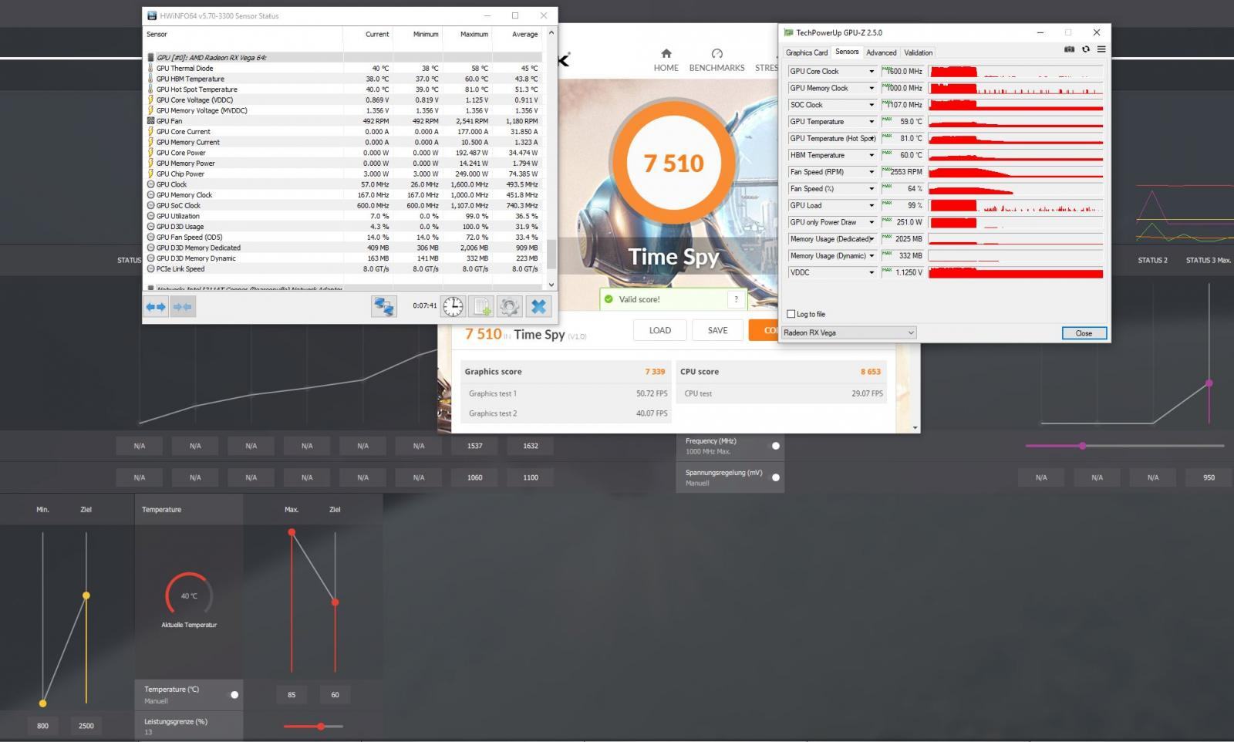The image size is (1234, 742).
Task: Click GPU Core Voltage lightning icon
Action: click(x=150, y=99)
